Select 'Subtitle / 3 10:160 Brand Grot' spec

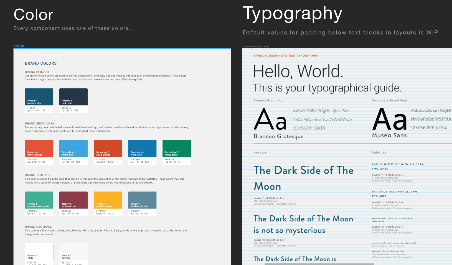pyautogui.click(x=388, y=227)
